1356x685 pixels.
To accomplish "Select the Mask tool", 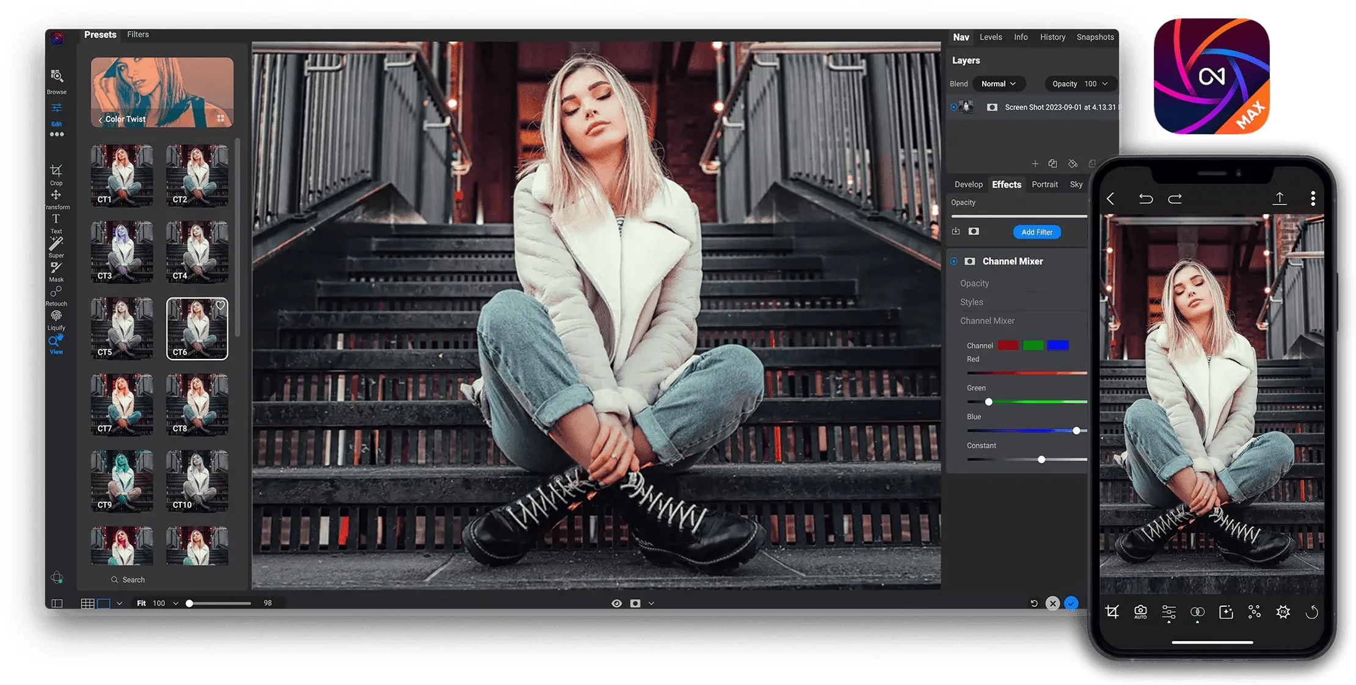I will (56, 271).
